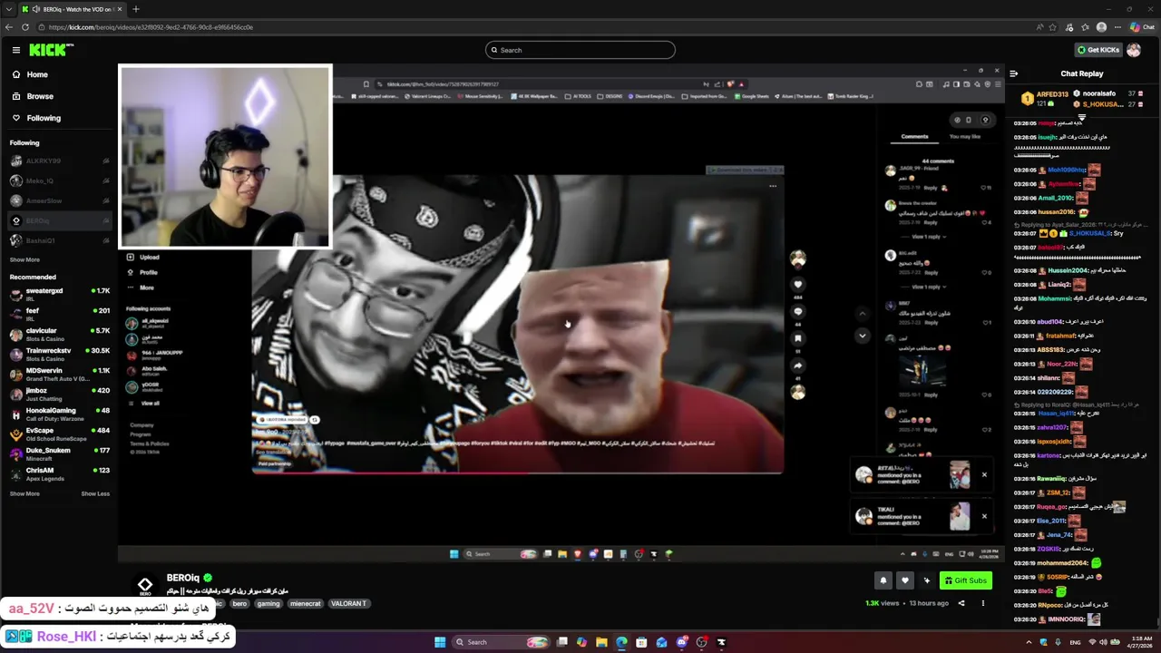
Task: Click the sparkle icon beside the heart
Action: coord(926,580)
